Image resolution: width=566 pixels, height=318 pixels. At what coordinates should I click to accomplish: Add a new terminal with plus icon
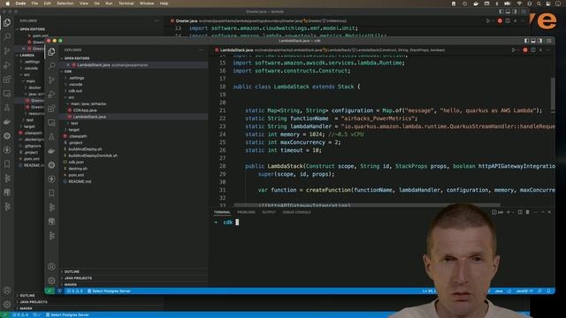[x=509, y=212]
